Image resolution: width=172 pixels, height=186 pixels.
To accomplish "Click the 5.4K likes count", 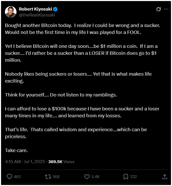I will [96, 177].
